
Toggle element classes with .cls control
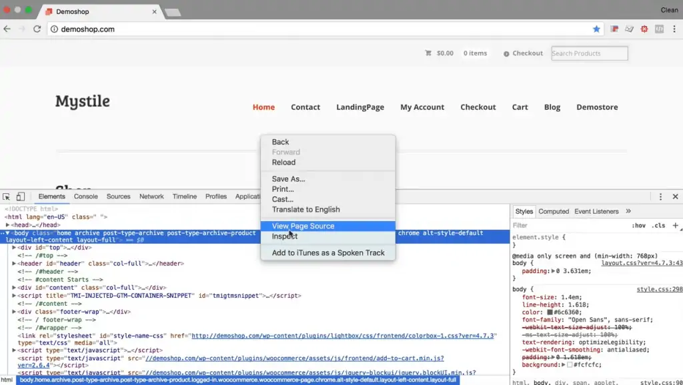tap(659, 226)
